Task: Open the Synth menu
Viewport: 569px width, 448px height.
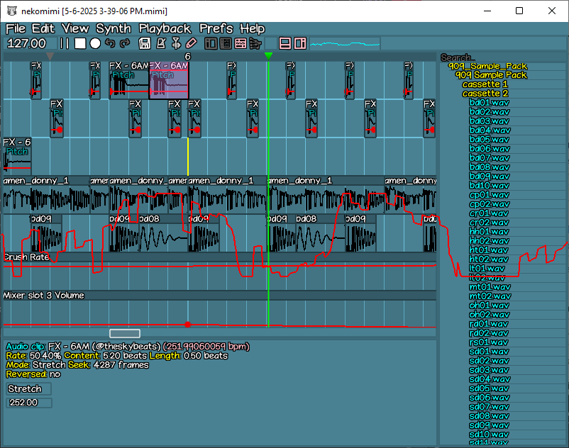Action: [112, 28]
